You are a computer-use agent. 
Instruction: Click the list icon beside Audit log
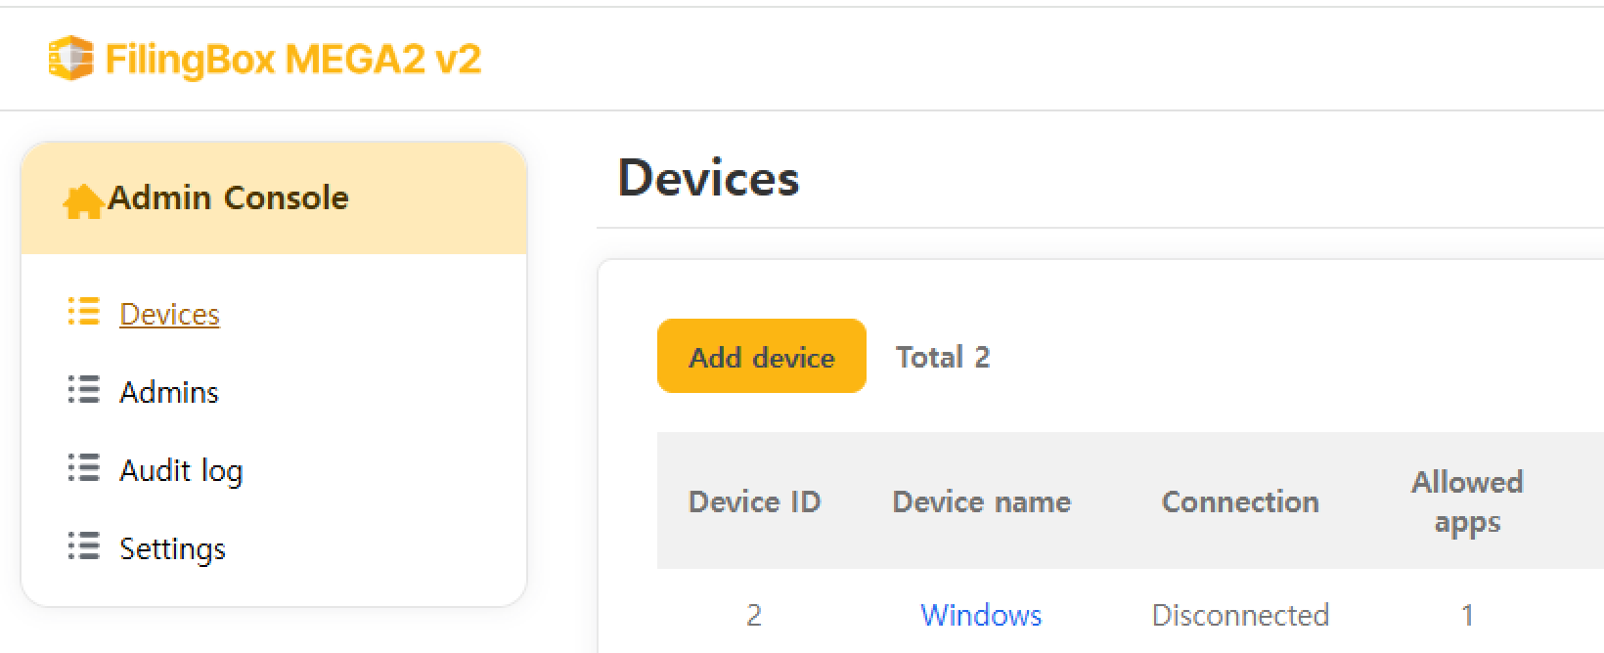point(84,468)
